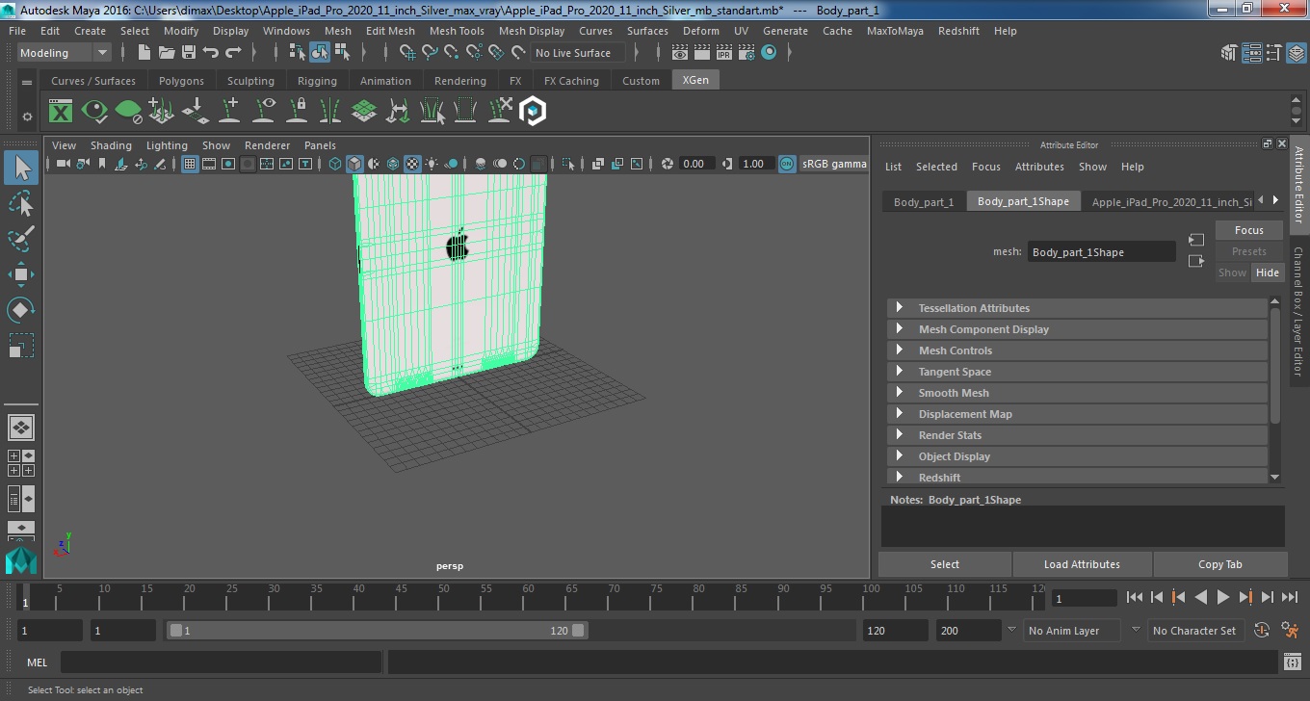Expand Smooth Mesh section
1310x701 pixels.
point(1077,393)
